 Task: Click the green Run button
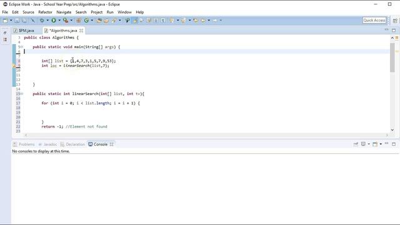point(54,21)
